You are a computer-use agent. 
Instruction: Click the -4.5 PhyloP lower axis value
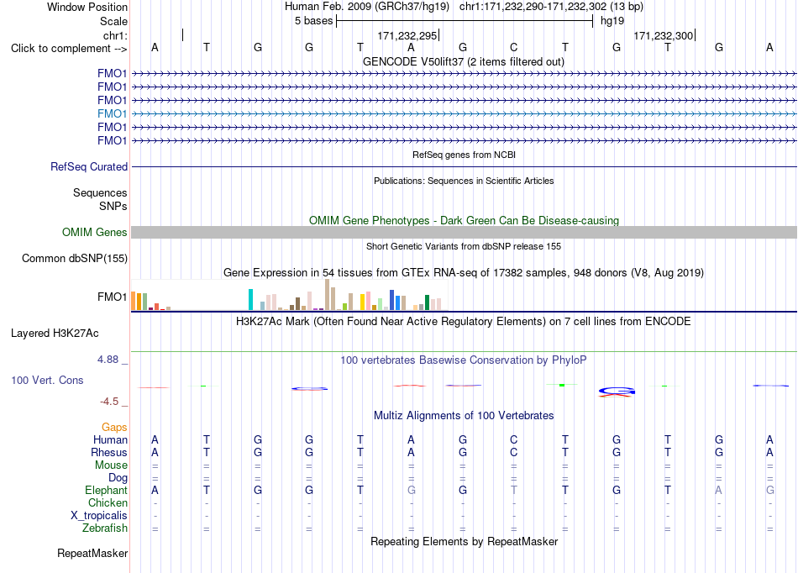pyautogui.click(x=109, y=402)
